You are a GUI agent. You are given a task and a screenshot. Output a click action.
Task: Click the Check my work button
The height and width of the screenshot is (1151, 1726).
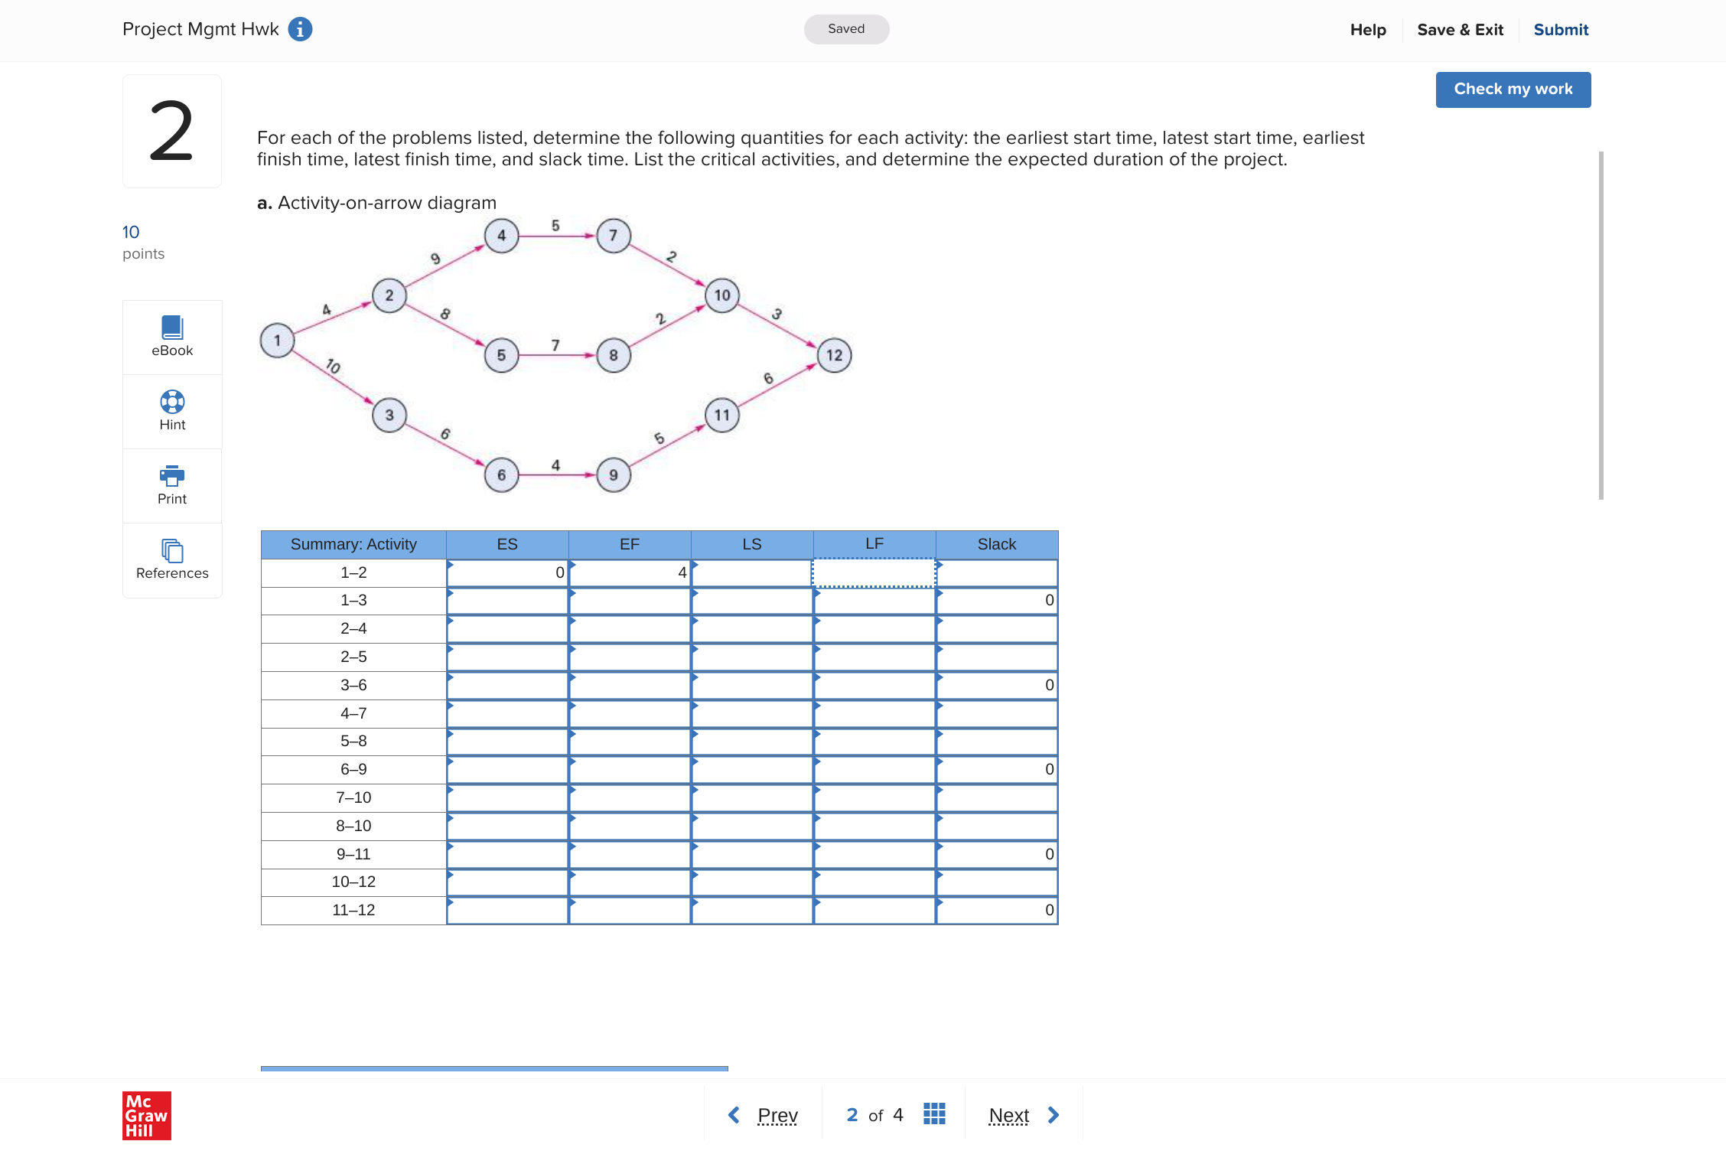[x=1513, y=90]
